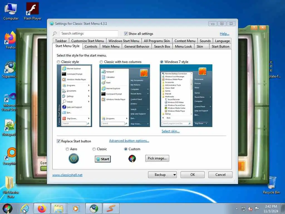This screenshot has width=285, height=214.
Task: Open the orange S app in taskbar
Action: 111,208
